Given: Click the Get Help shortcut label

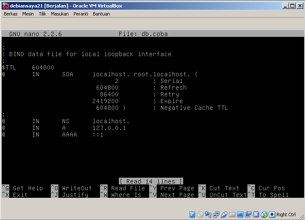Looking at the screenshot, I should pos(28,188).
